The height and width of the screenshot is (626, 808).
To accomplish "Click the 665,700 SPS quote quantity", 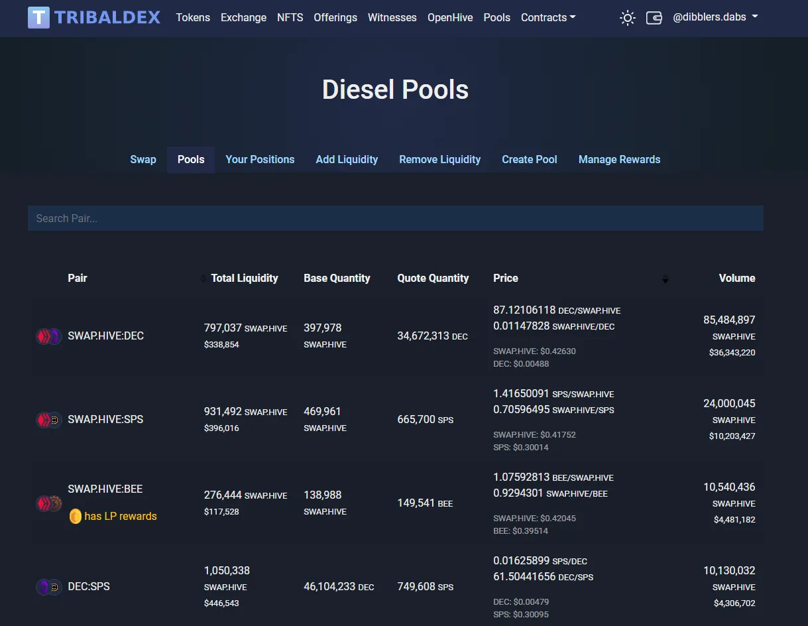I will coord(426,420).
